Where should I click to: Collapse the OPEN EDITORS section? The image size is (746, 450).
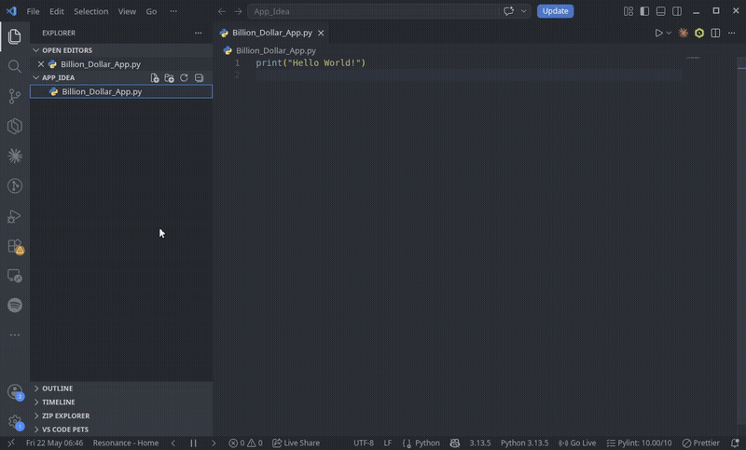[x=121, y=50]
